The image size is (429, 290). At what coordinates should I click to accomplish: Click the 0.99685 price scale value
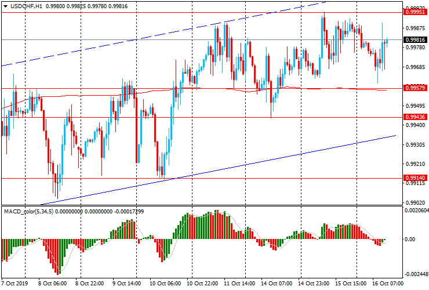point(416,67)
